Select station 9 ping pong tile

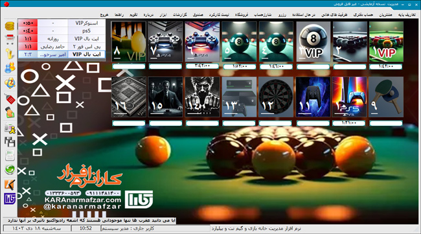coord(386,97)
